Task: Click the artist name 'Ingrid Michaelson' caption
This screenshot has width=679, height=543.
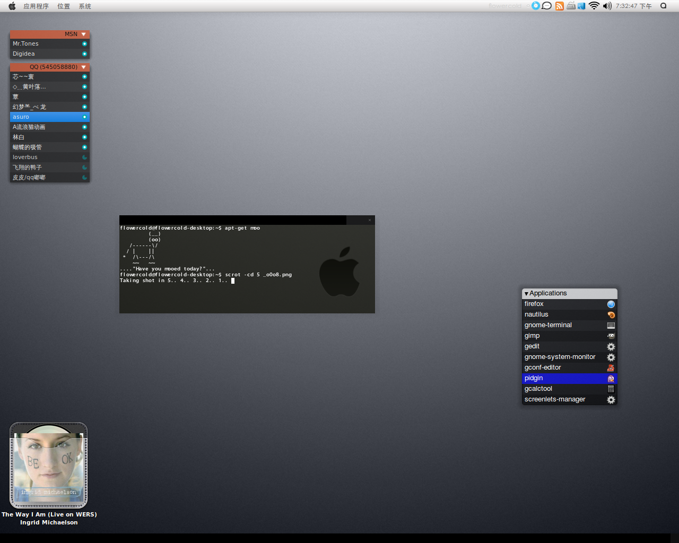Action: [49, 522]
